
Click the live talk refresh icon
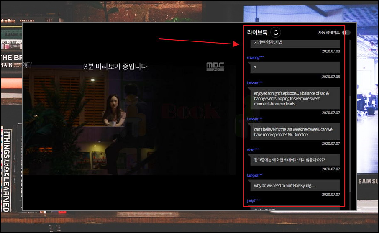tap(276, 32)
